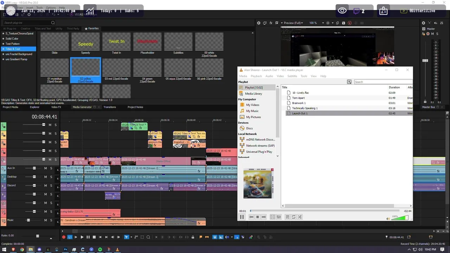Open Master Bus audio properties gear

point(424,23)
